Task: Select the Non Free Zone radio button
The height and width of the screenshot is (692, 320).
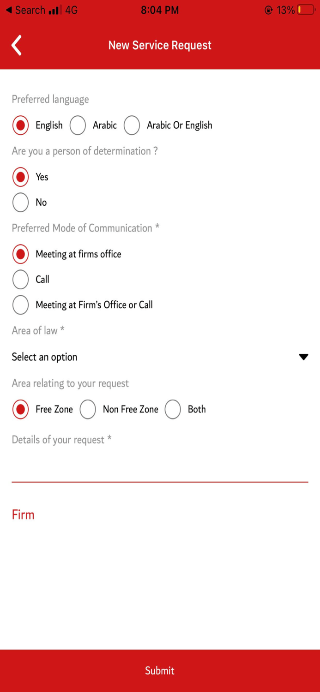Action: 88,410
